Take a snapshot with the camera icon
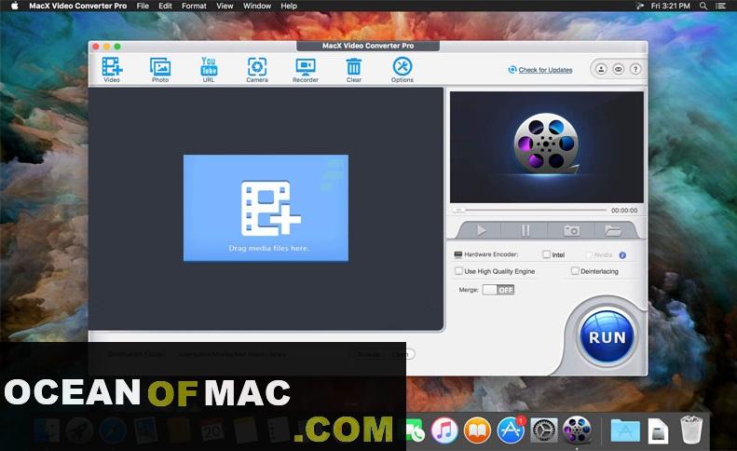 pos(571,230)
